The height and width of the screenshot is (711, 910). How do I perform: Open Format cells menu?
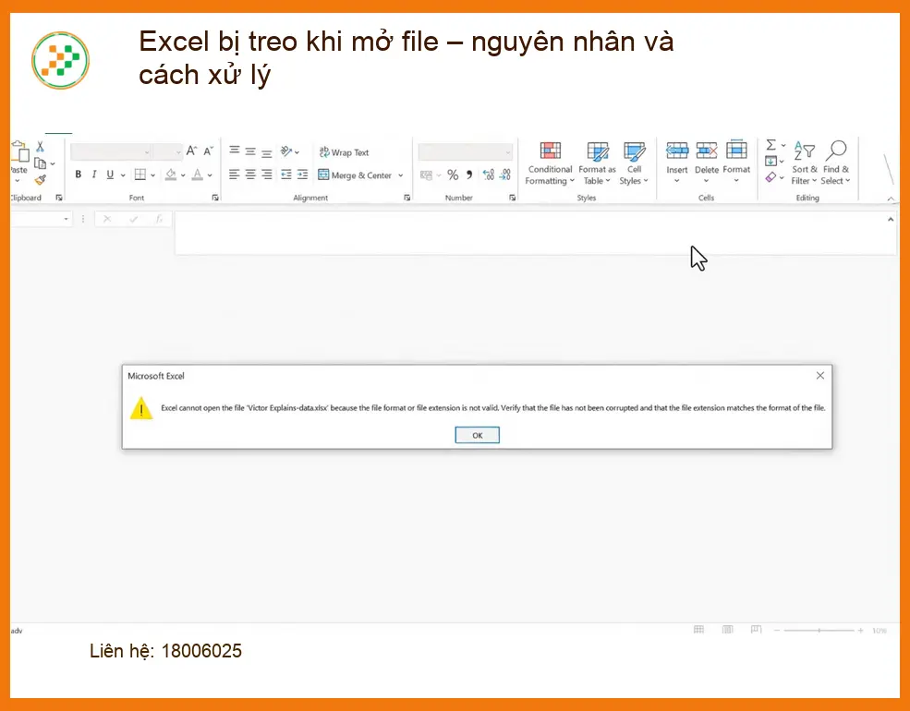736,163
